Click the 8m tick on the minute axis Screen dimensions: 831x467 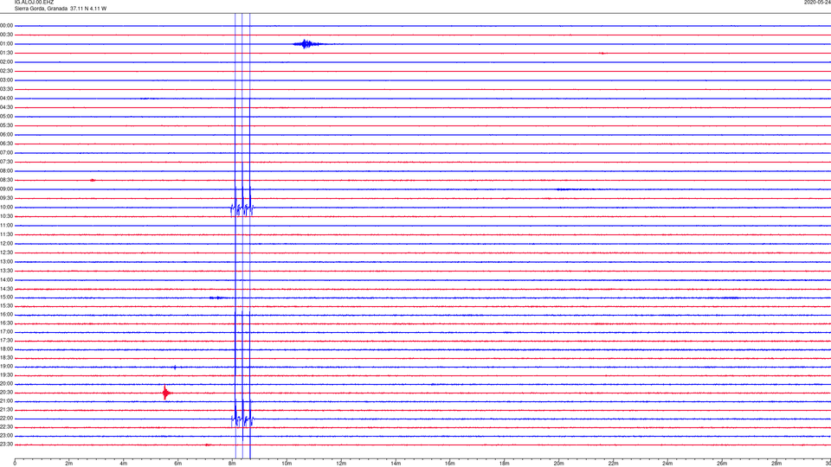click(x=232, y=464)
